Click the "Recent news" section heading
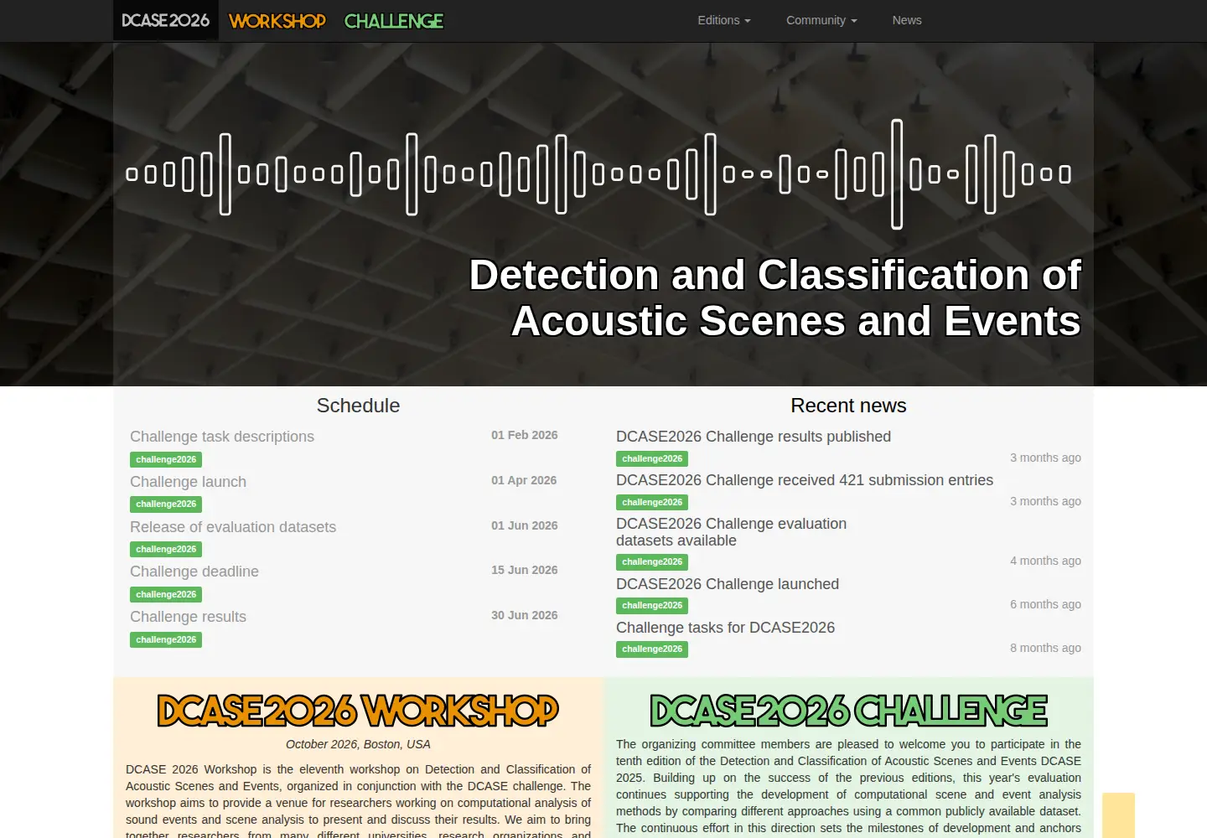This screenshot has width=1207, height=838. pyautogui.click(x=848, y=406)
